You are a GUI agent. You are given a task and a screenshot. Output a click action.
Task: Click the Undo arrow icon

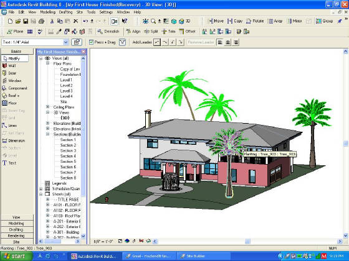tap(85, 21)
